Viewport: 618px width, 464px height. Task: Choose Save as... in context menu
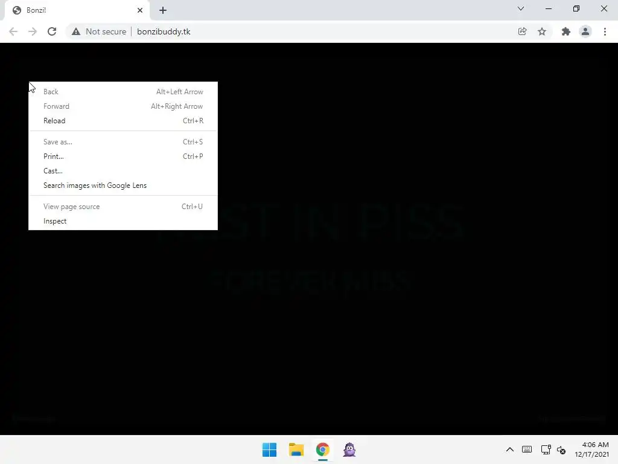(x=123, y=141)
